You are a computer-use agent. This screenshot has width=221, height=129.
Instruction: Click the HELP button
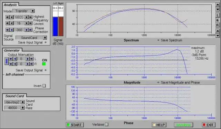159,125
